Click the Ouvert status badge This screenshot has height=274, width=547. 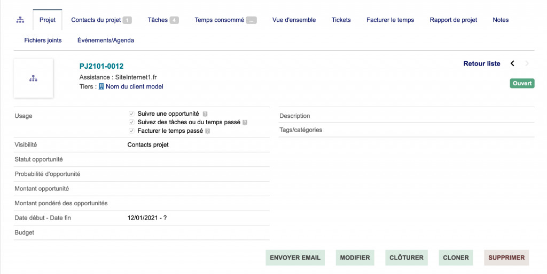(522, 84)
